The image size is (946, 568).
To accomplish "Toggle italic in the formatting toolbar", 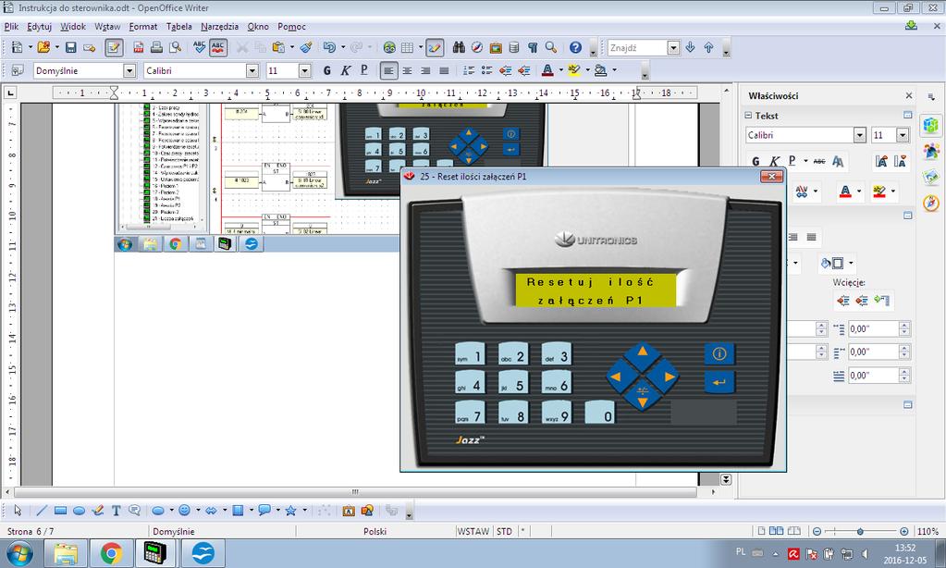I will (346, 70).
